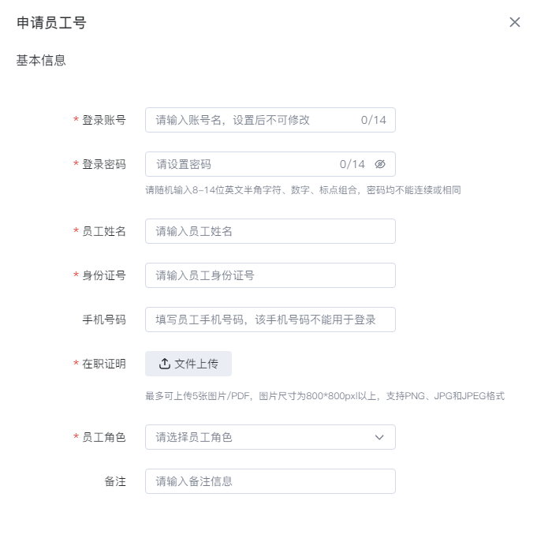Focus the 请输入备注信息 remark input
537x542 pixels.
point(270,481)
